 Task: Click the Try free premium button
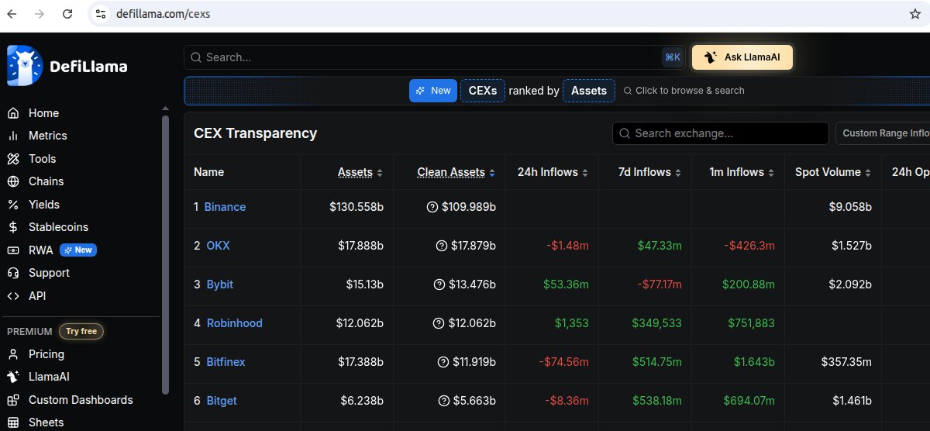[81, 332]
